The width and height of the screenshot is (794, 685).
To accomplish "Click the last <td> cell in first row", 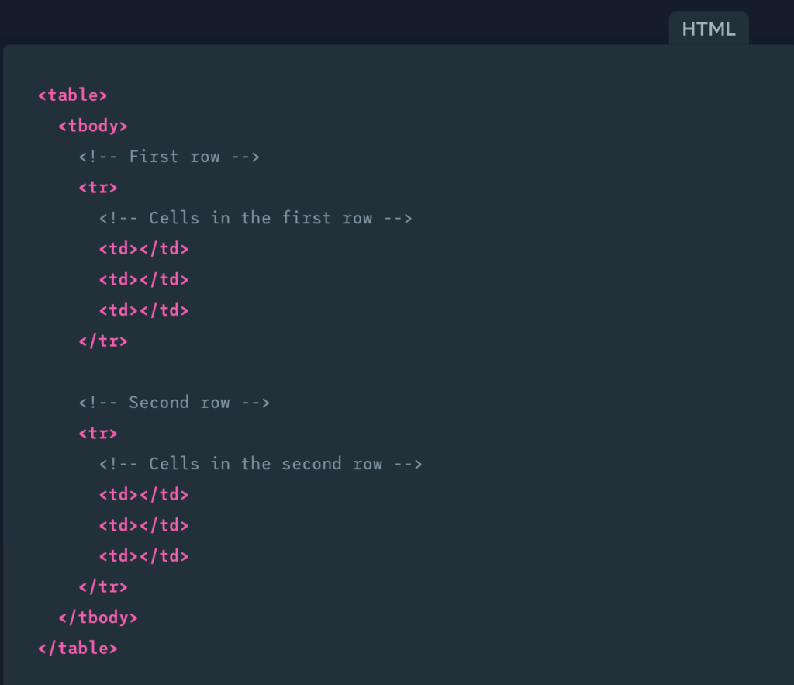I will [143, 310].
